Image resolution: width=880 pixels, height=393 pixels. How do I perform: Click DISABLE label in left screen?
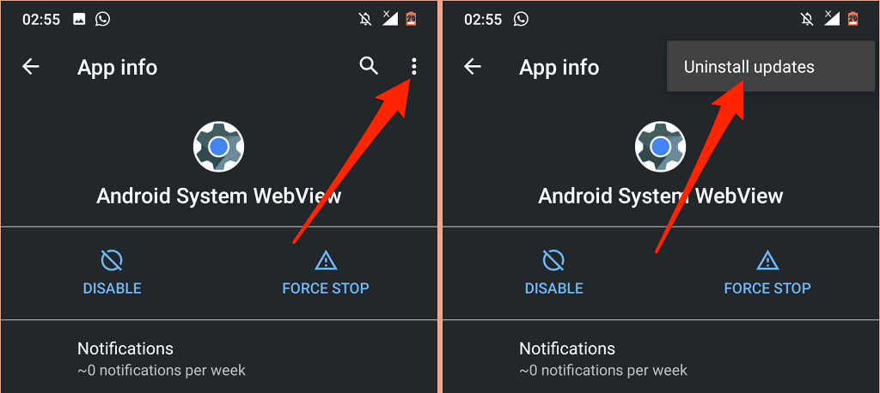[x=113, y=288]
